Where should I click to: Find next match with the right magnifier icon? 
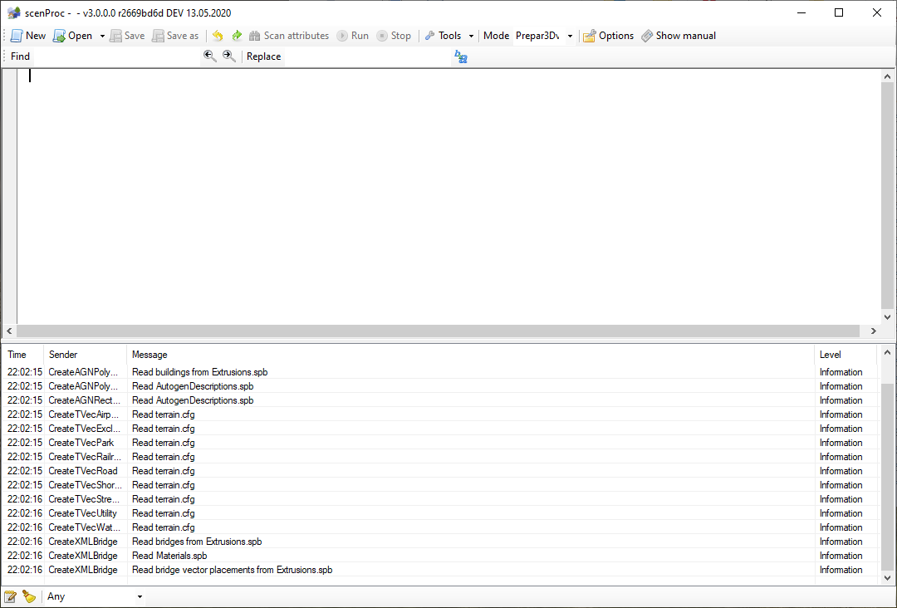(x=229, y=56)
